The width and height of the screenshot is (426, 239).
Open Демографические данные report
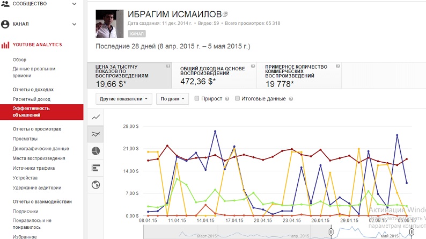41,148
